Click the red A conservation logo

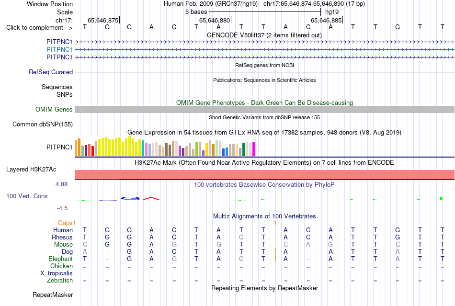click(151, 198)
